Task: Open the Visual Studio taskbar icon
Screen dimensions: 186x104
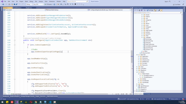Action: pos(17,102)
